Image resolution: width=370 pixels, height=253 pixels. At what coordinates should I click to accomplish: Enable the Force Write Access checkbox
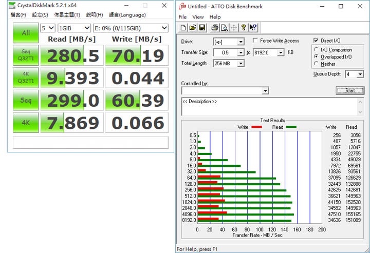coord(255,41)
